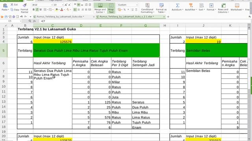The image size is (252, 141).
Task: Open the Formulas ribbon tab
Action: pyautogui.click(x=72, y=0)
